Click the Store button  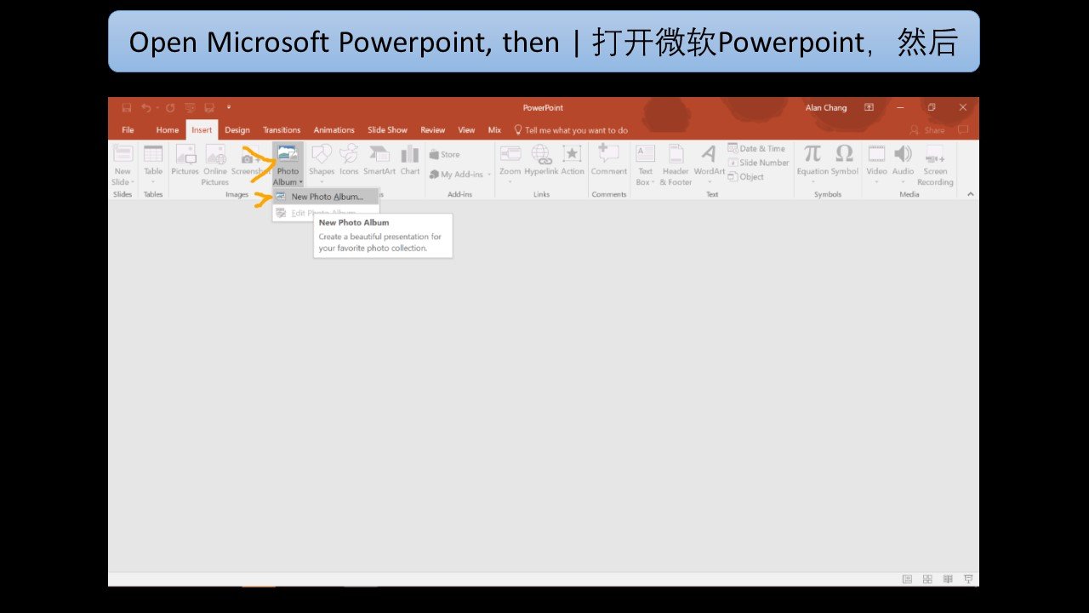click(x=445, y=155)
